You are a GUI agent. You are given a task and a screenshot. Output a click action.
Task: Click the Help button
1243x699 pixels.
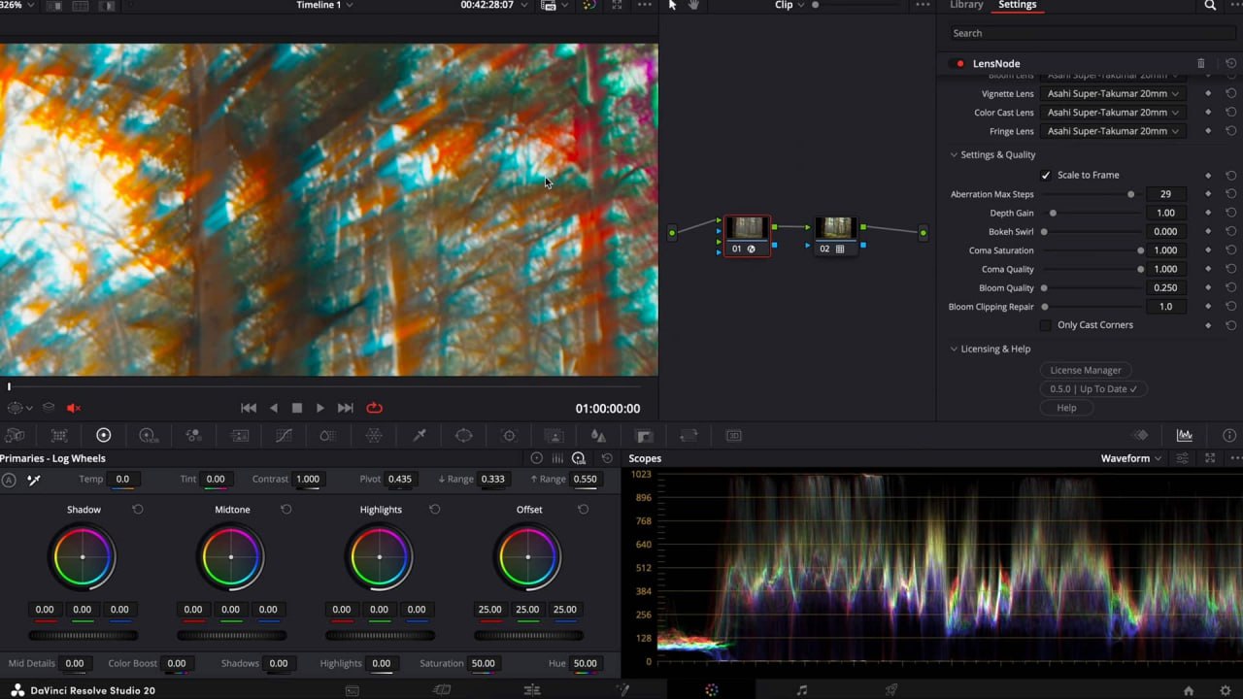tap(1066, 408)
